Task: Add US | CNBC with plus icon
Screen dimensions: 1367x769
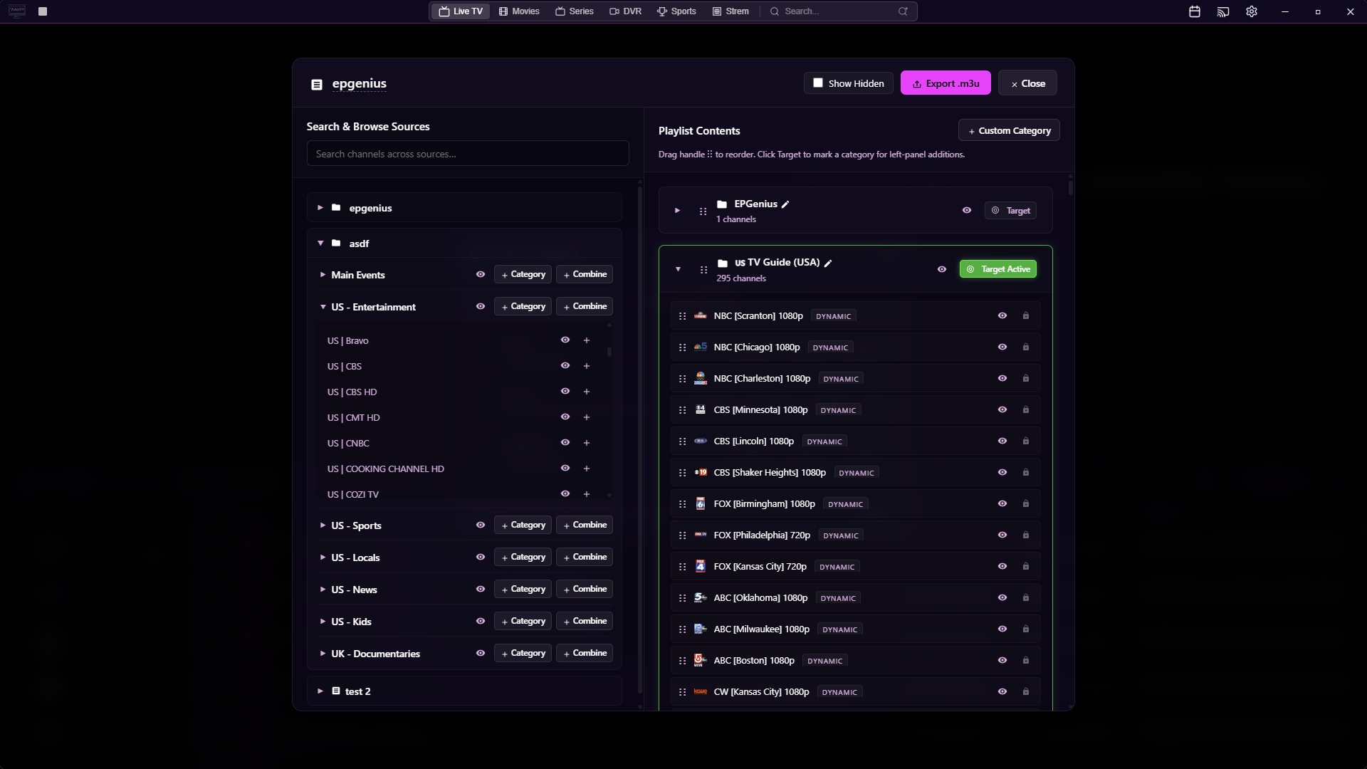Action: 587,443
